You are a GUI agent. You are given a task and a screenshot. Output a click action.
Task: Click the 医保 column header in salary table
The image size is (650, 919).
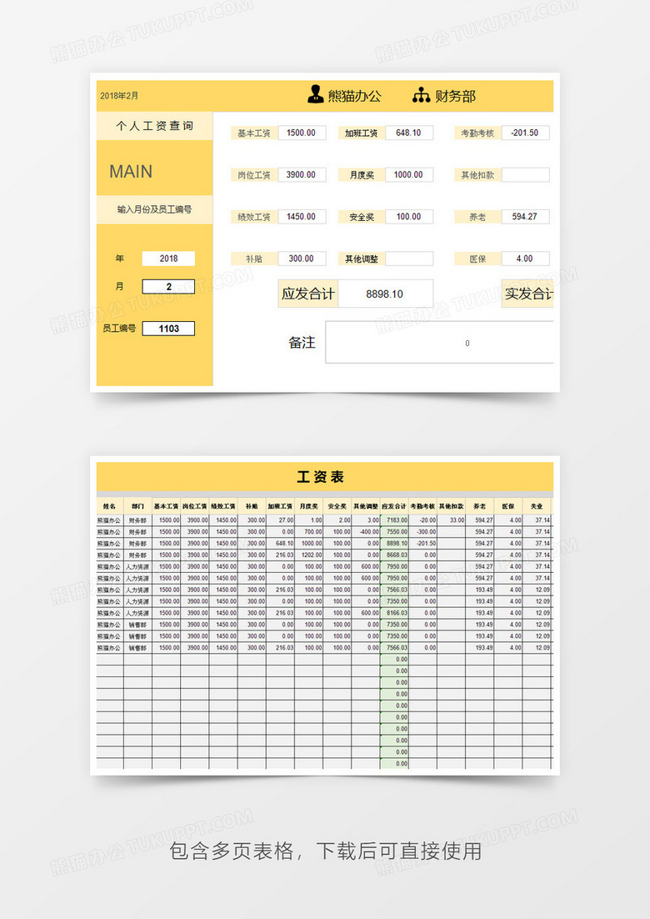coord(508,506)
